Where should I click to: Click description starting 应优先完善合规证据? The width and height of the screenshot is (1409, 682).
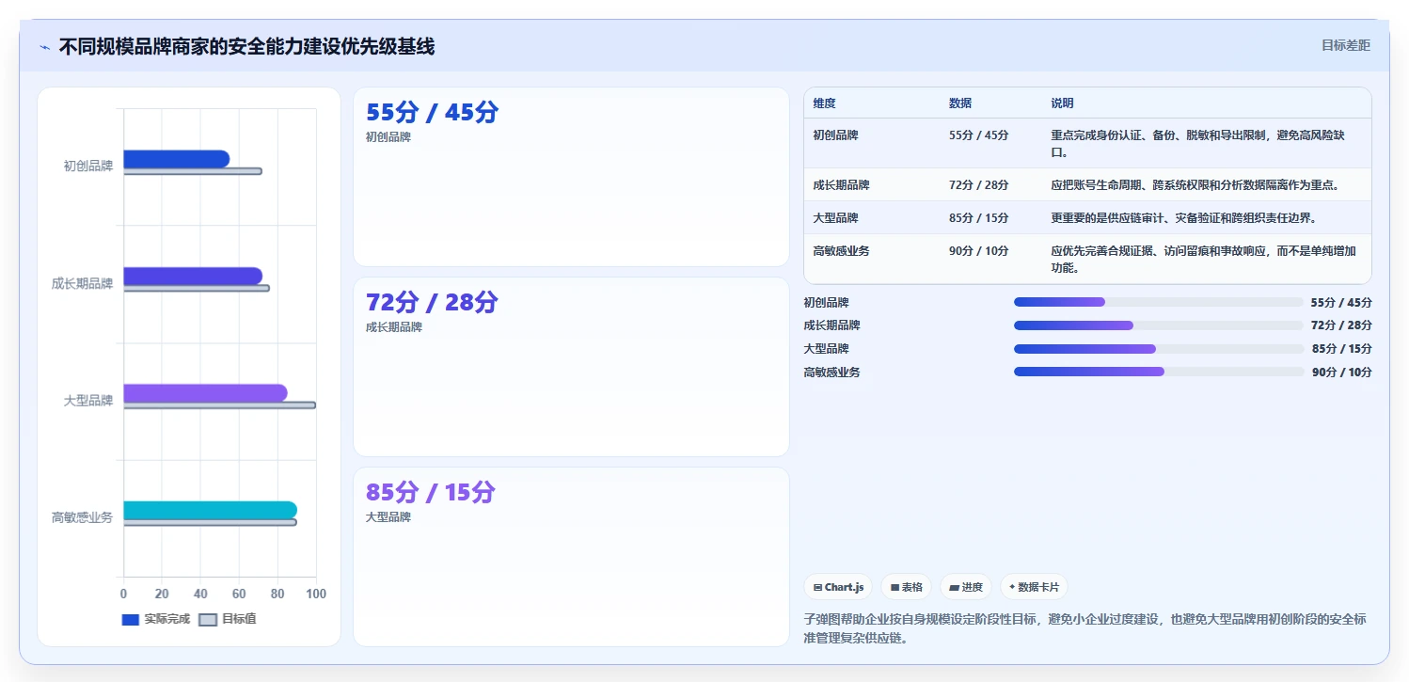(x=1203, y=260)
